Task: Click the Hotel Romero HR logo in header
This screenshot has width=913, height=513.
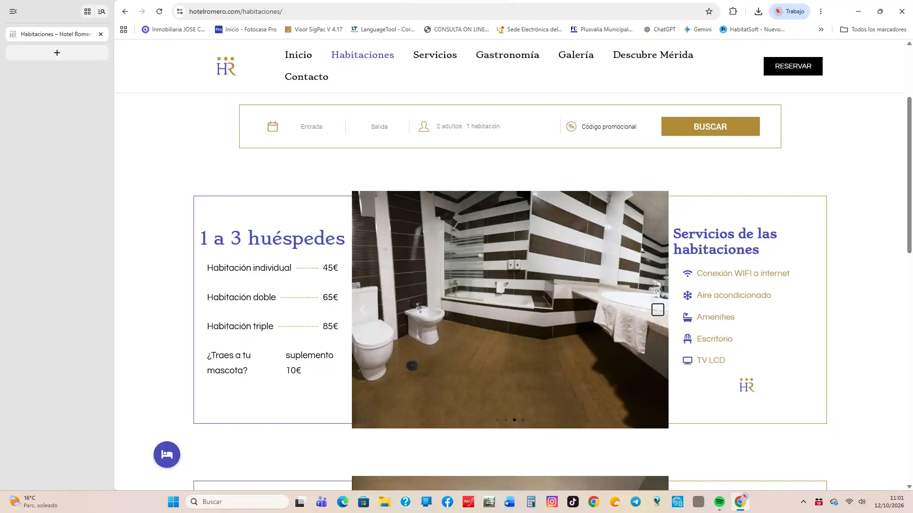Action: click(x=226, y=66)
